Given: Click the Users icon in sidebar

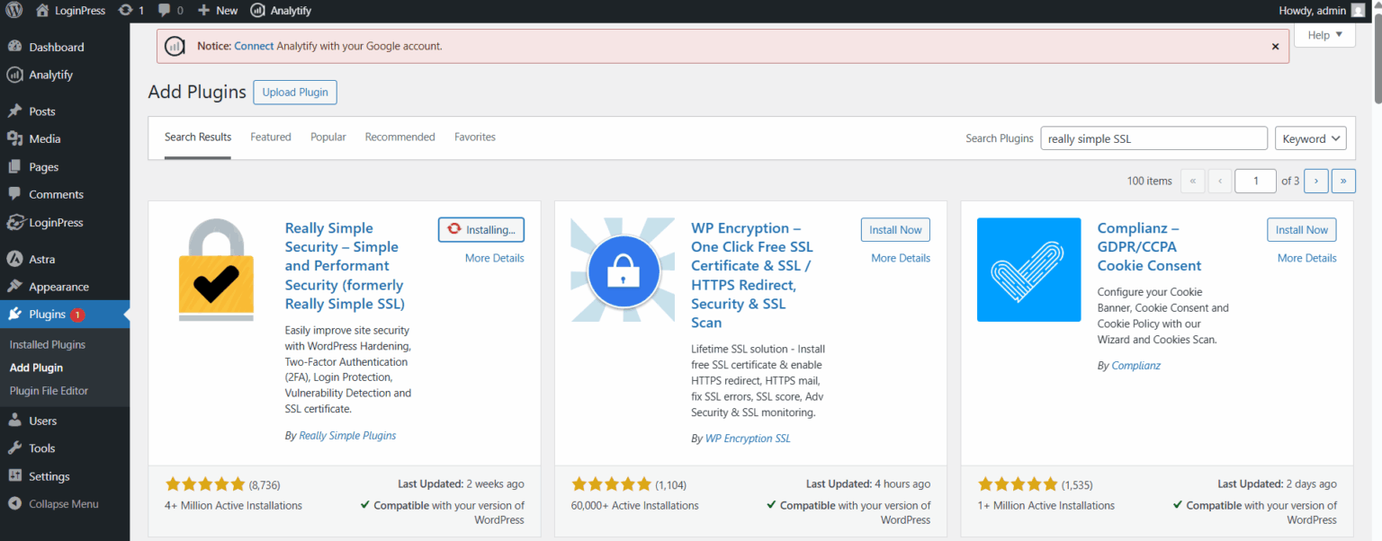Looking at the screenshot, I should (x=14, y=421).
